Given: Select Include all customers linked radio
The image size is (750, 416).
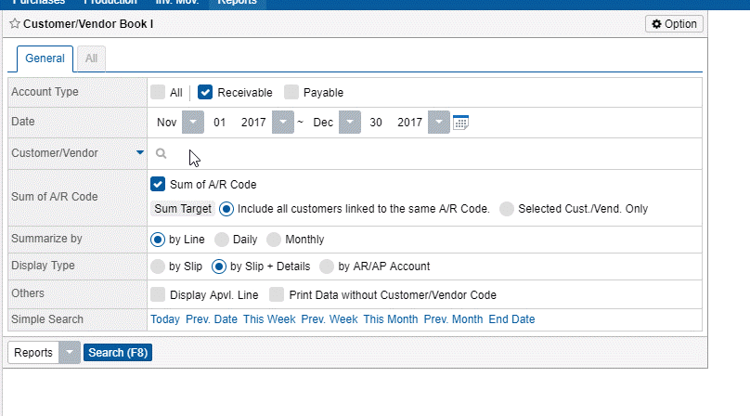Looking at the screenshot, I should (x=226, y=209).
